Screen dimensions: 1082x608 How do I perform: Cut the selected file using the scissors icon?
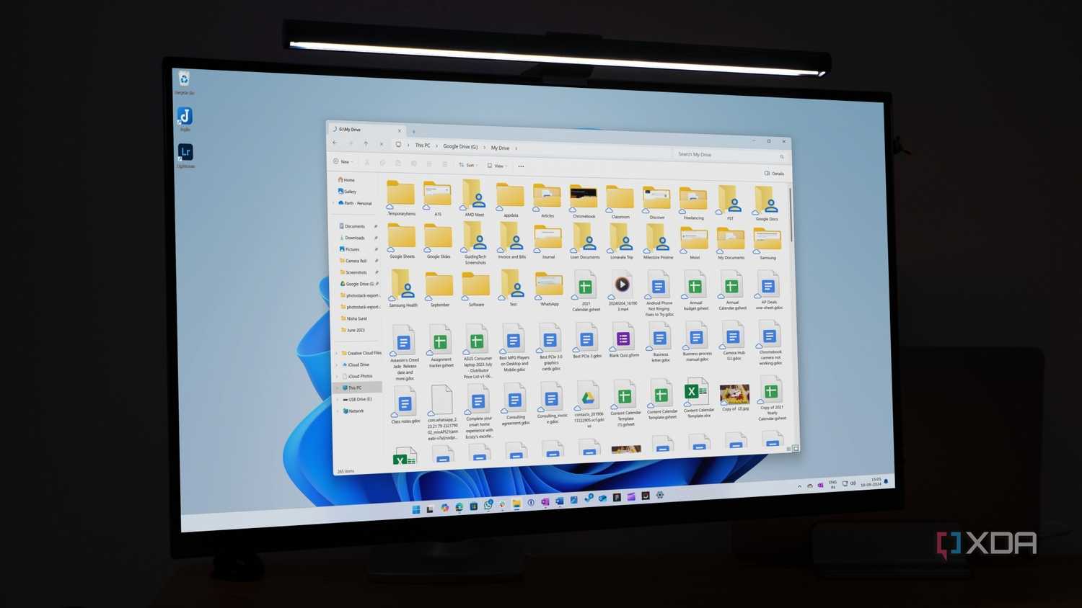tap(367, 163)
